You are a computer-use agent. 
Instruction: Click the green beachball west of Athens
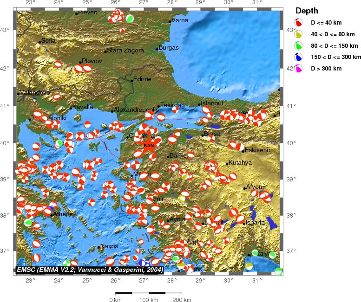coord(28,222)
